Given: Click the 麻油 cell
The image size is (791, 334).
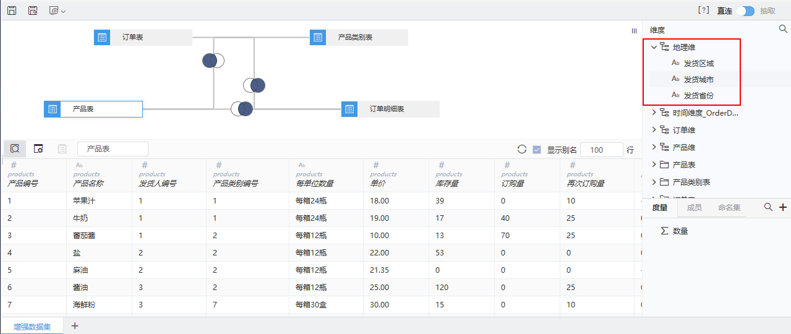Looking at the screenshot, I should (80, 270).
